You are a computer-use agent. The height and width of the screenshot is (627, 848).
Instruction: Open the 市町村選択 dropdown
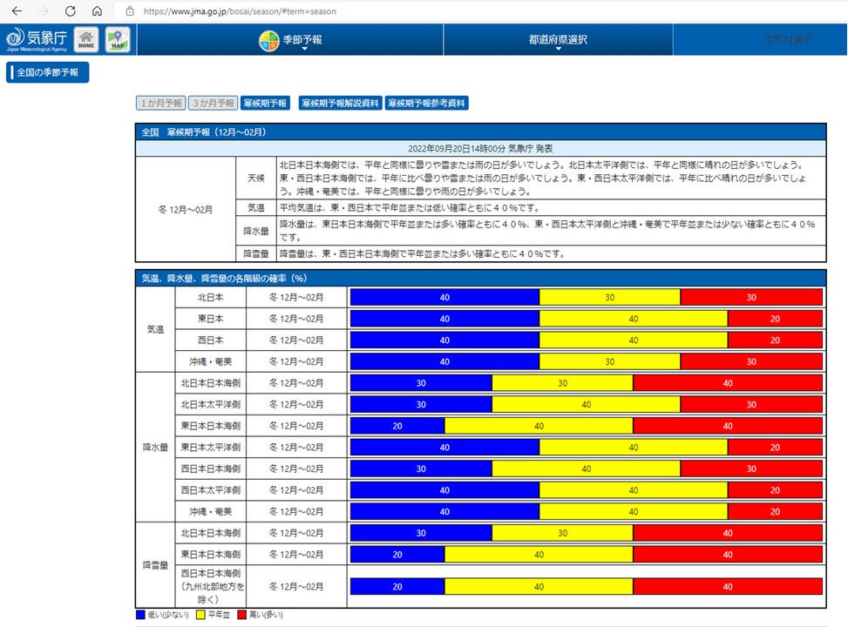coord(787,40)
